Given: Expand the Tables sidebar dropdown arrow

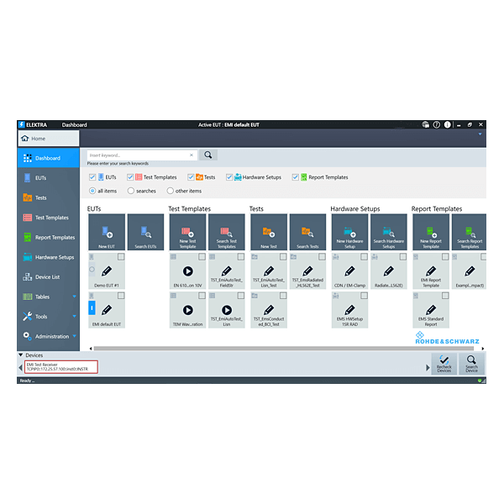Looking at the screenshot, I should click(x=74, y=297).
